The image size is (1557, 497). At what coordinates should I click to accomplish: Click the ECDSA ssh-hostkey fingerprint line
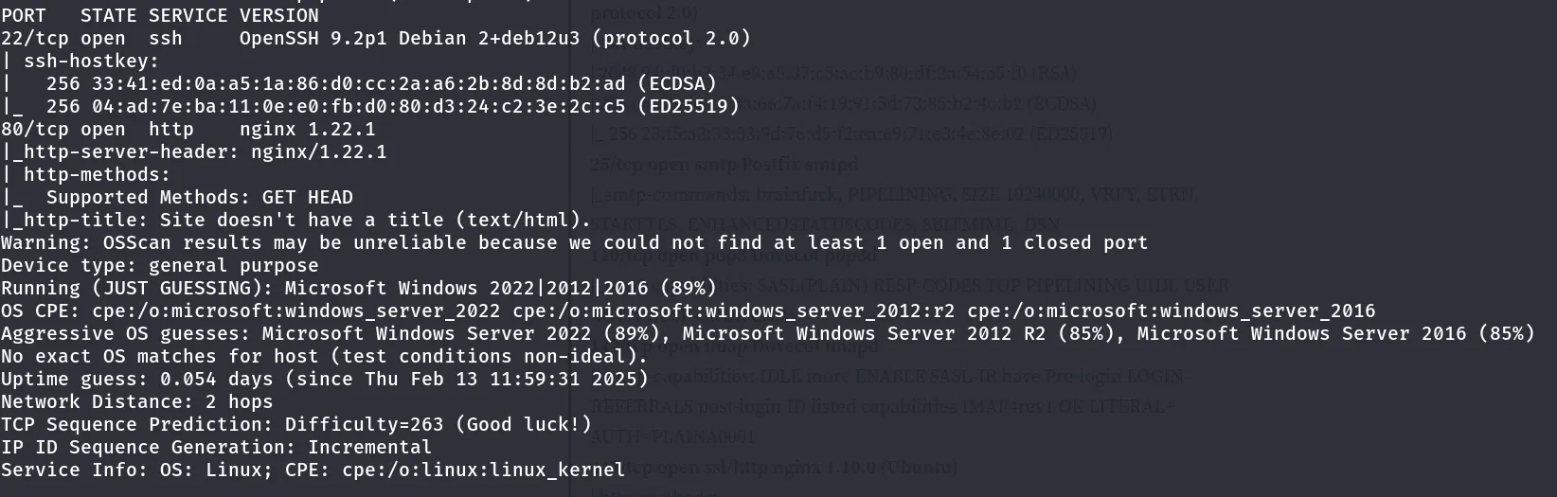359,83
